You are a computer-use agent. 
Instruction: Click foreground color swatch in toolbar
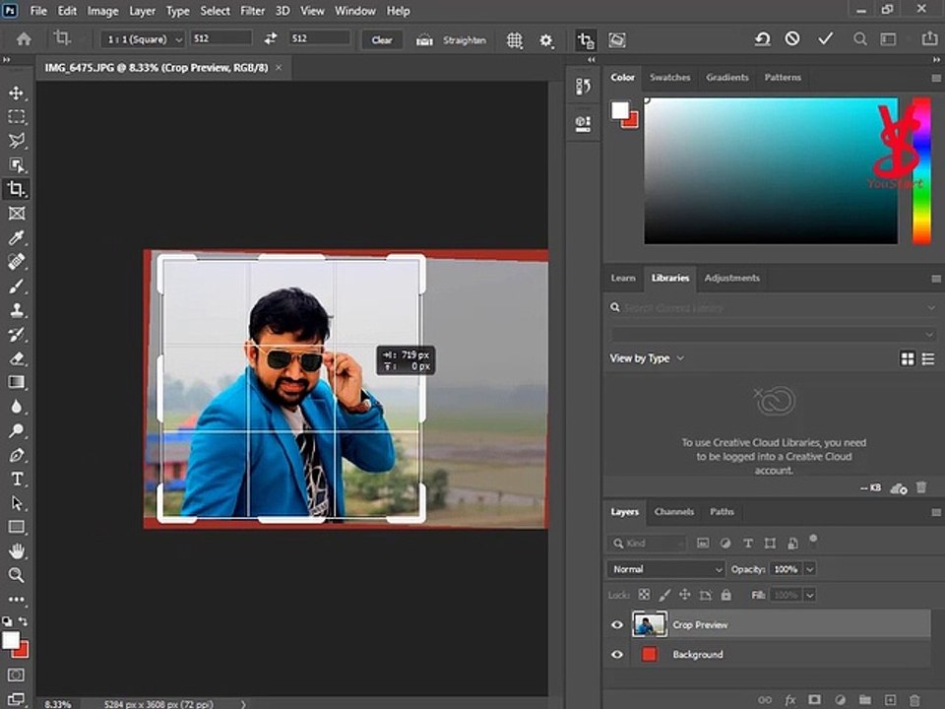click(x=11, y=640)
